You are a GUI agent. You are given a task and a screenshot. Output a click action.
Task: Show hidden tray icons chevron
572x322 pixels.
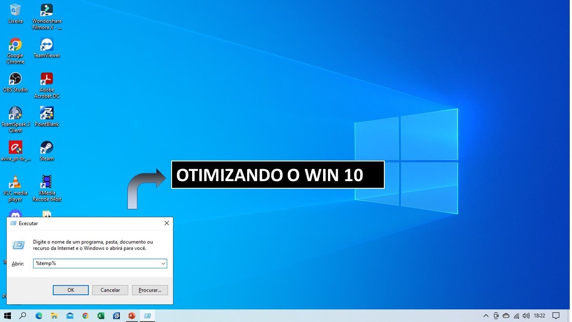coord(486,316)
